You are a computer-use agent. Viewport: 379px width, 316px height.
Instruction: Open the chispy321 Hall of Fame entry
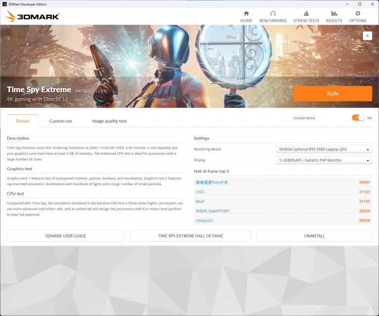point(205,220)
